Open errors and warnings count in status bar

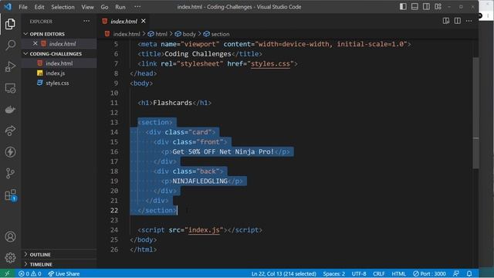pyautogui.click(x=30, y=273)
